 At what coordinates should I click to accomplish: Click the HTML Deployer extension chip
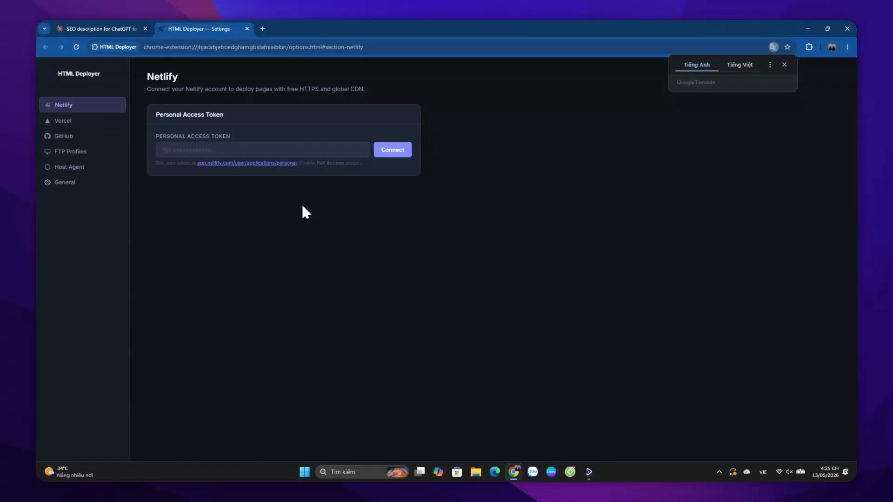click(114, 47)
